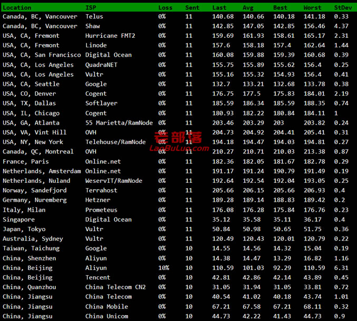
Task: Click the StDev value '1.16'
Action: [x=341, y=258]
